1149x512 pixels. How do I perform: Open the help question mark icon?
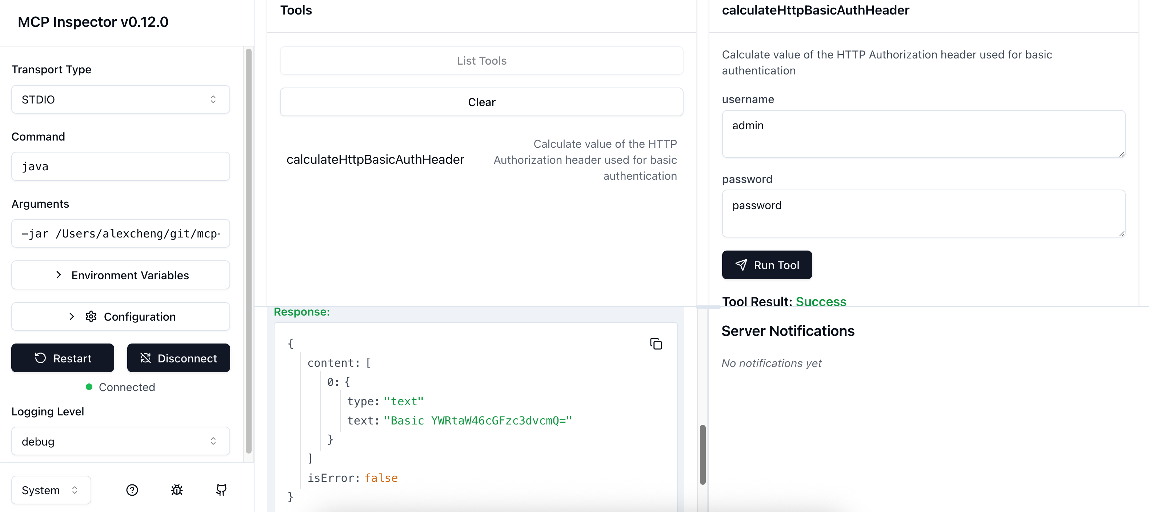[132, 490]
